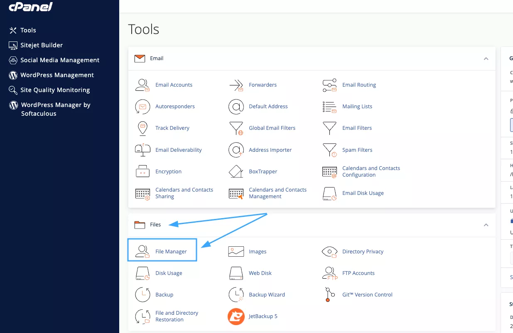This screenshot has height=333, width=513.
Task: Open the Directory Privacy eye icon
Action: tap(329, 252)
